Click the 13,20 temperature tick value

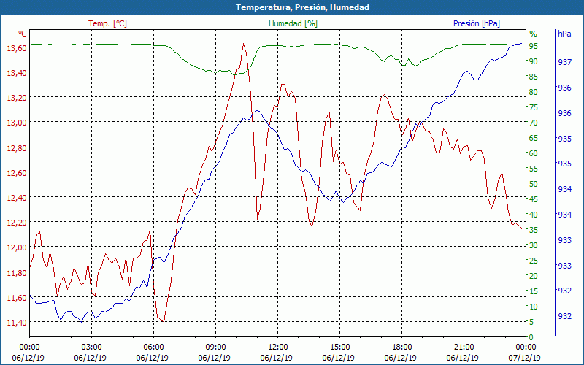pyautogui.click(x=17, y=98)
